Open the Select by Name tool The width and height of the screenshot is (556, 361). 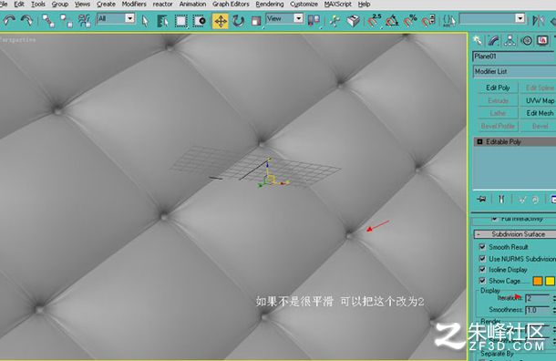click(163, 21)
